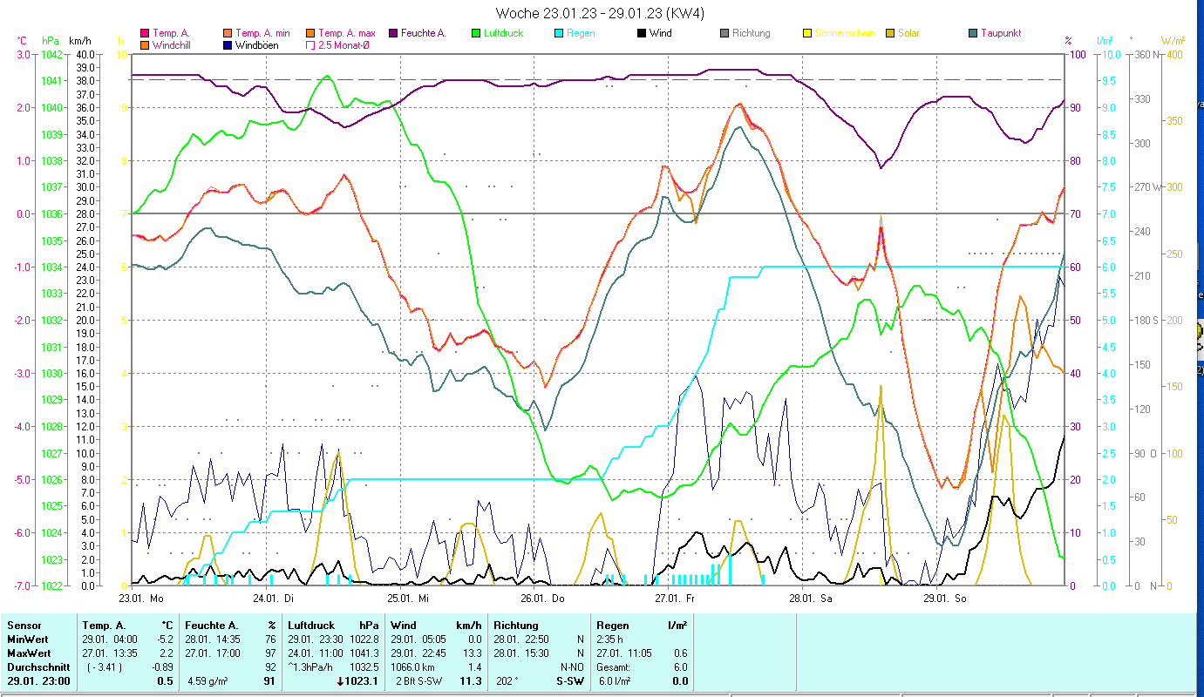The image size is (1204, 697).
Task: Click the '27.01. 13:35' maximum temperature time
Action: click(x=110, y=653)
